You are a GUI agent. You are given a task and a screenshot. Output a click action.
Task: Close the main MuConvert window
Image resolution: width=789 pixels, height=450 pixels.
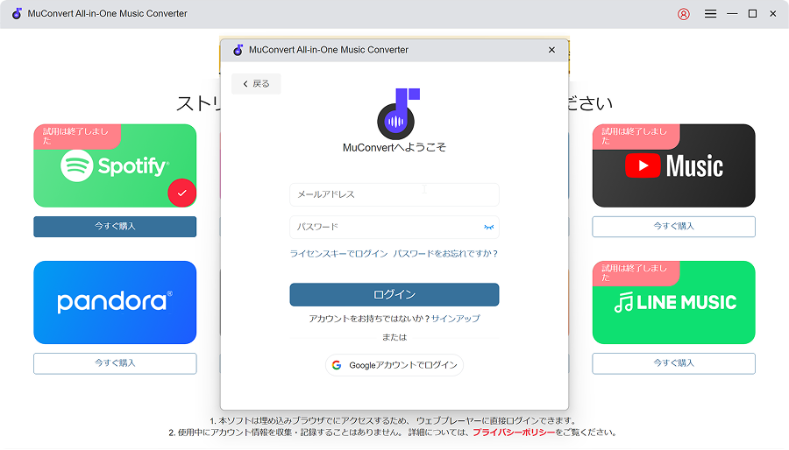click(x=773, y=14)
